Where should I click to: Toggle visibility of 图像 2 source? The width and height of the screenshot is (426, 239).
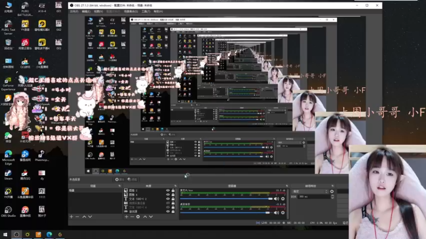tap(168, 191)
